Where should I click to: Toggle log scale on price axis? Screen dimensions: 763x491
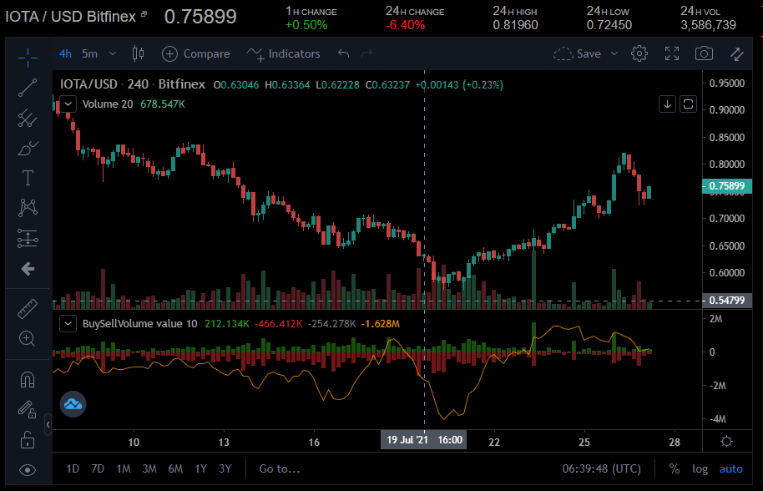700,468
